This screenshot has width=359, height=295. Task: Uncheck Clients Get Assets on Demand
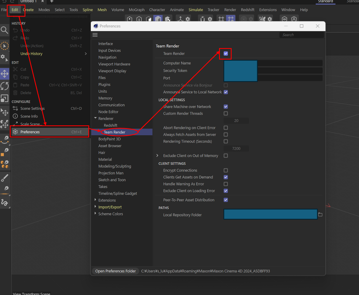[226, 177]
